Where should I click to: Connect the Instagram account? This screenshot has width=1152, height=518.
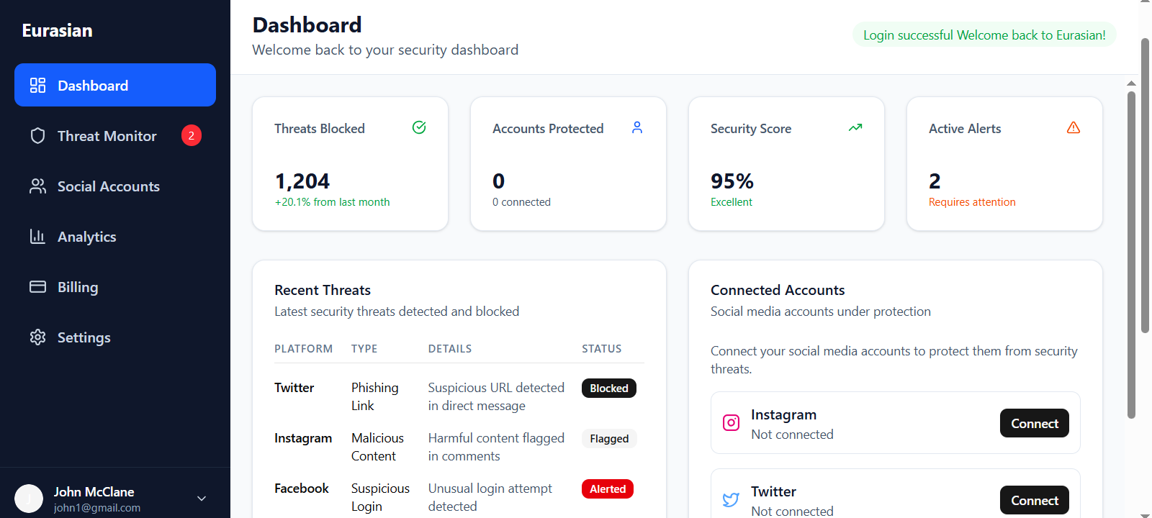click(x=1034, y=423)
